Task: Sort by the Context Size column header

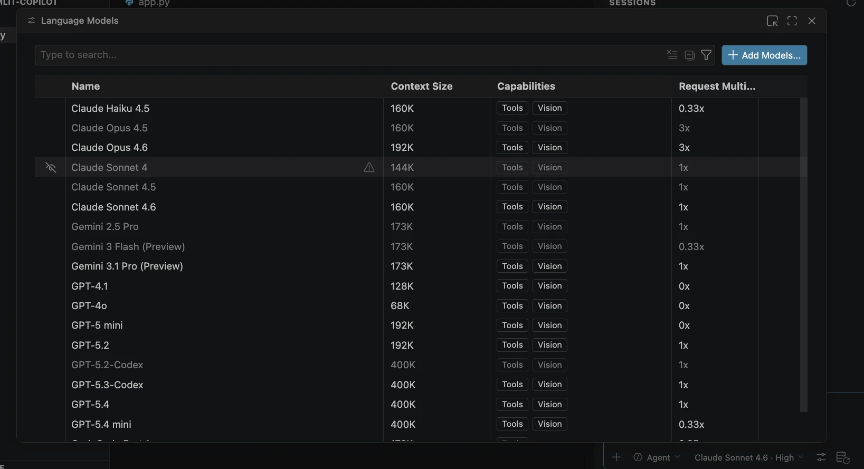Action: tap(421, 87)
